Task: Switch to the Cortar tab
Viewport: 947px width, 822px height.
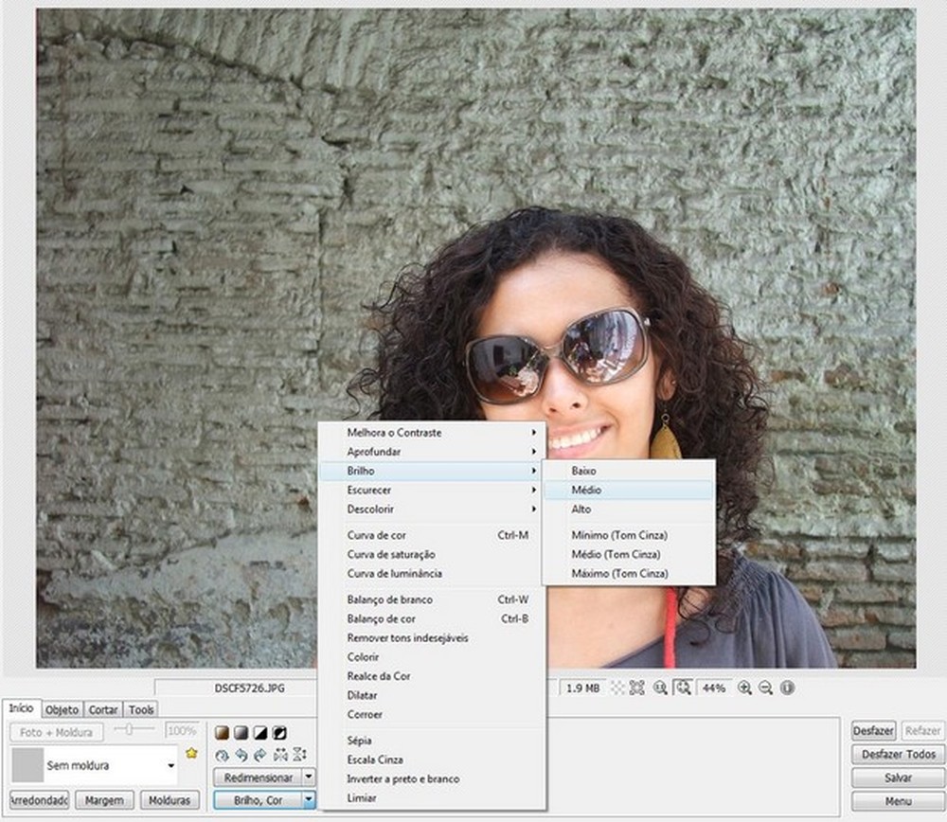Action: 102,709
